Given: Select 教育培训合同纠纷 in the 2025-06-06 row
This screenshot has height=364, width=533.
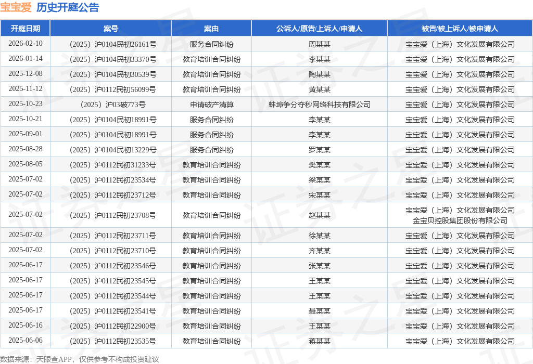Looking at the screenshot, I should click(212, 341).
